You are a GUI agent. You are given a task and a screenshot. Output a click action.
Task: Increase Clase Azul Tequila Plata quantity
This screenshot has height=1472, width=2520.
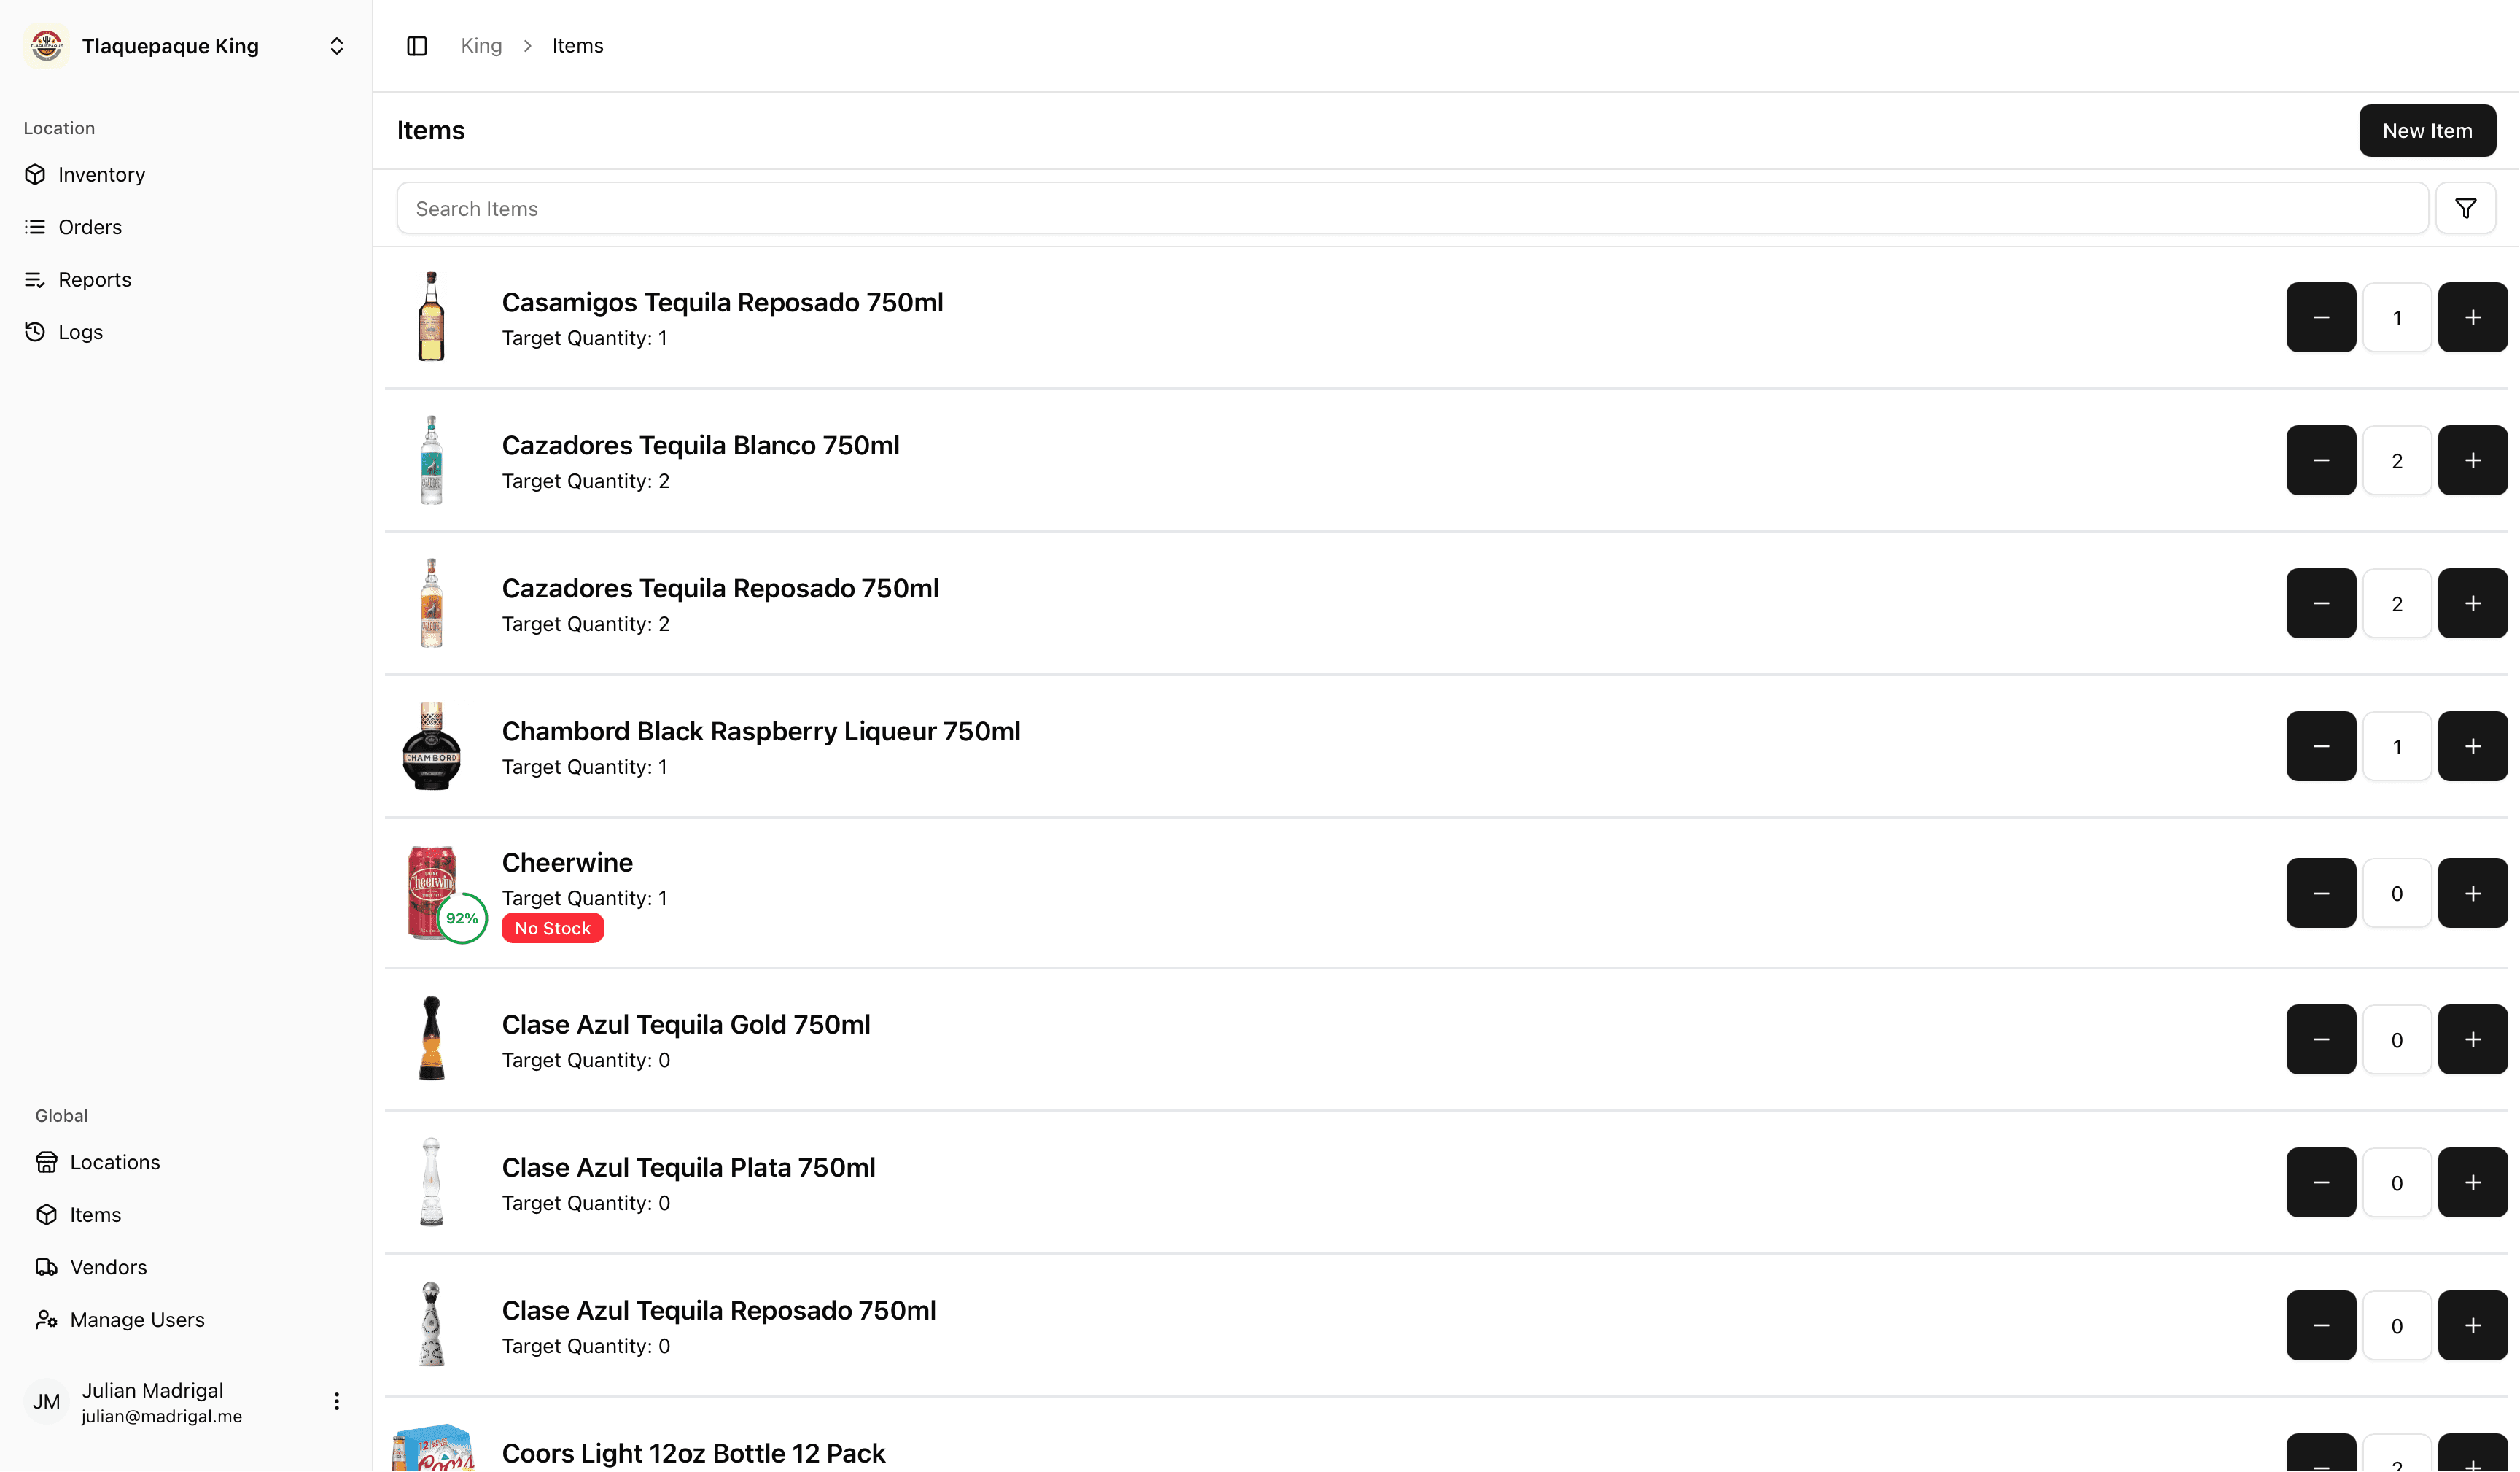(x=2472, y=1183)
